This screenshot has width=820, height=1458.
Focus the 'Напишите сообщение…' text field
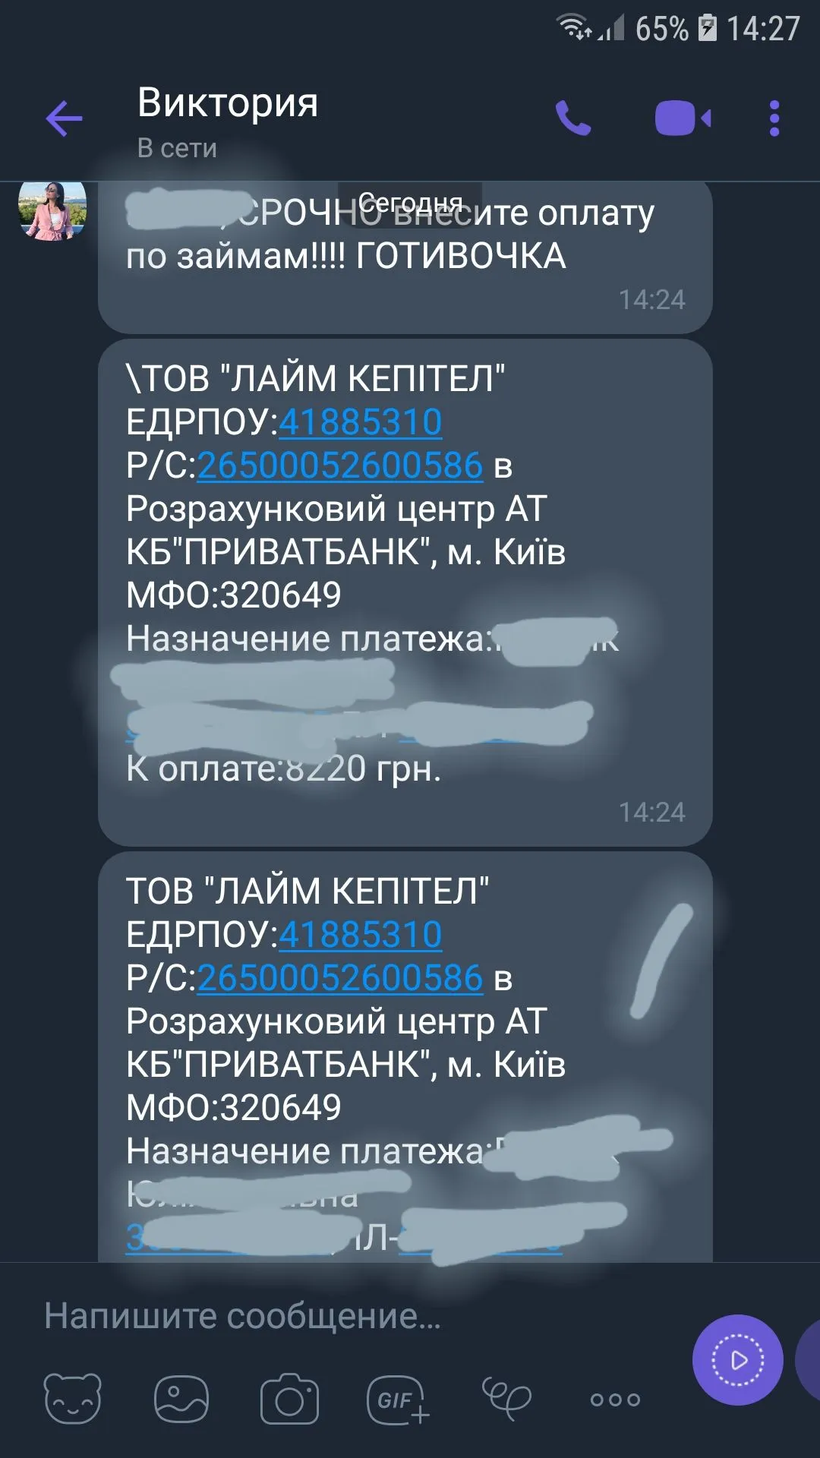tap(357, 1315)
